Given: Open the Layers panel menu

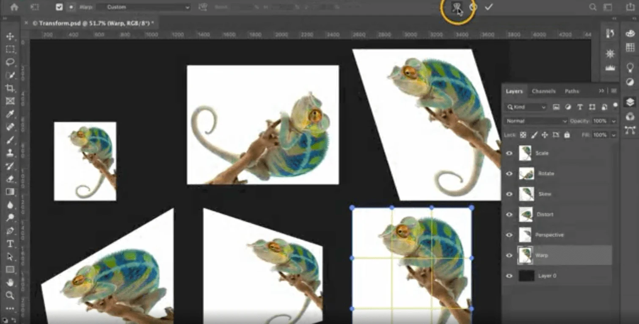Looking at the screenshot, I should 614,91.
